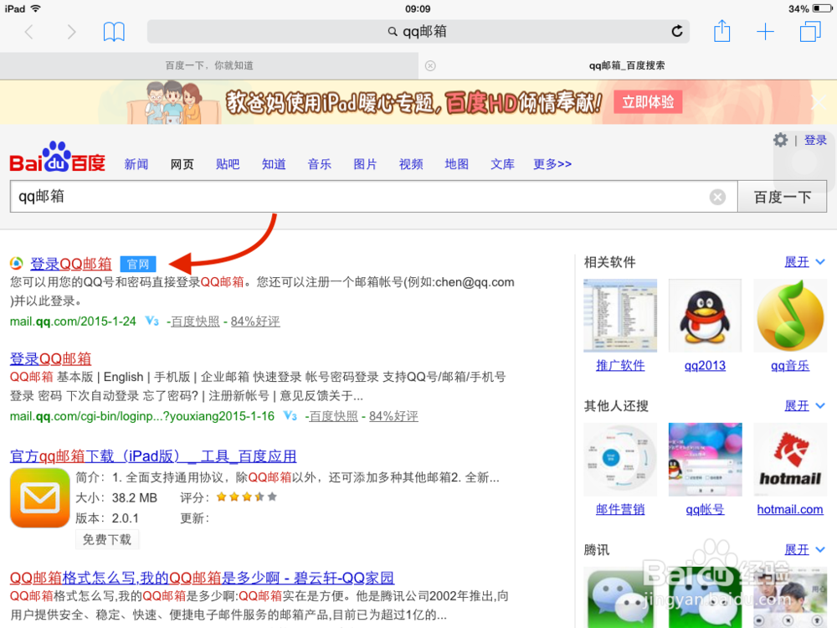Image resolution: width=837 pixels, height=628 pixels.
Task: Open the hotmail logo thumbnail
Action: click(x=790, y=459)
